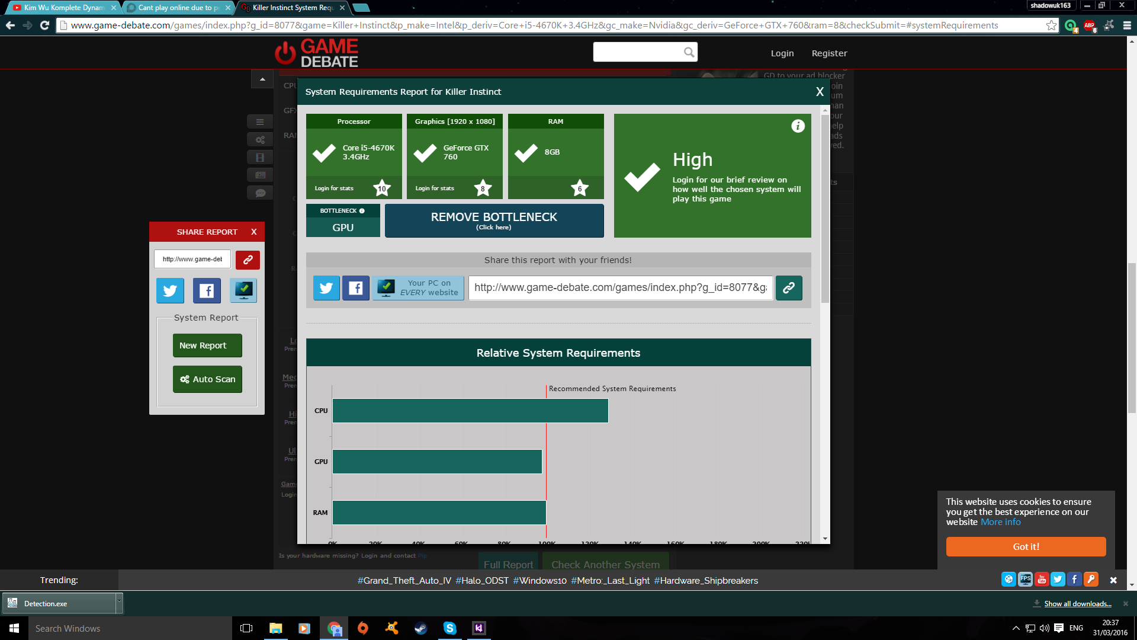
Task: Share report on Facebook in dialog
Action: [356, 288]
